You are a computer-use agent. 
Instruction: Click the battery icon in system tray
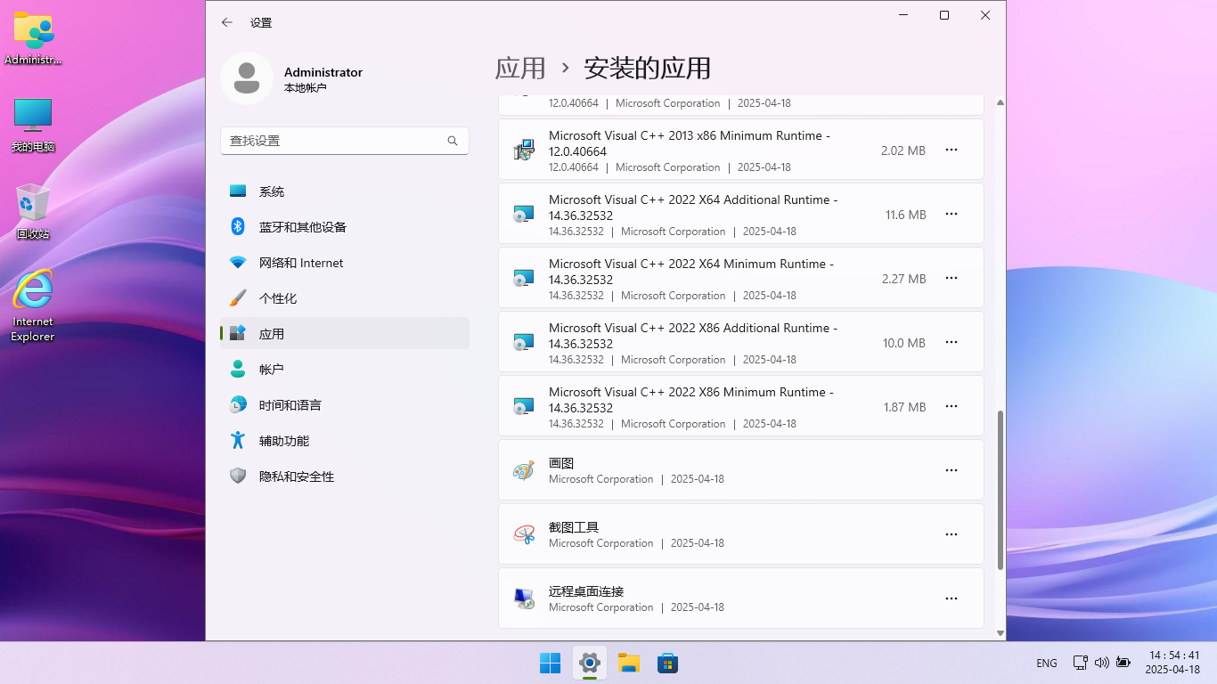click(1123, 663)
